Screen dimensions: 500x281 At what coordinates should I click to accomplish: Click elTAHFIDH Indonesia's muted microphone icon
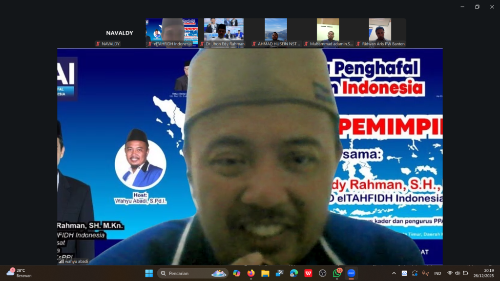pyautogui.click(x=150, y=44)
